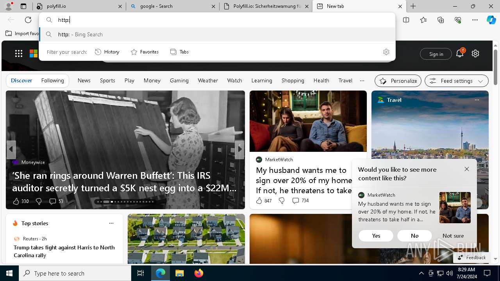Click the Windows taskbar search box

point(75,273)
